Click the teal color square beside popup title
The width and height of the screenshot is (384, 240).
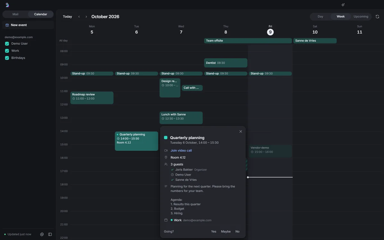[166, 138]
